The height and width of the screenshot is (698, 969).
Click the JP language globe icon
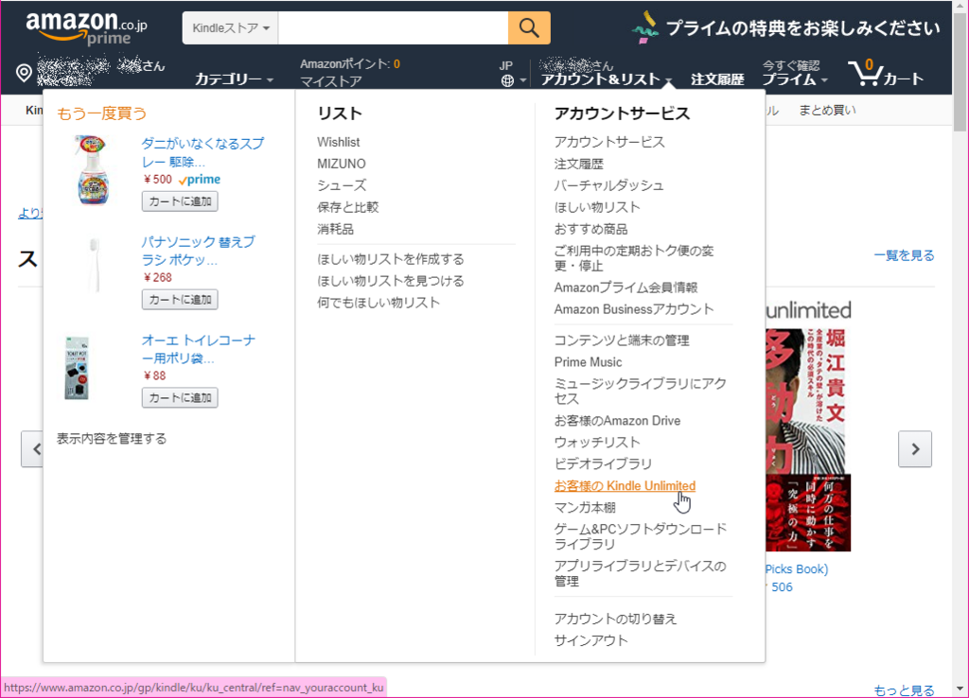(x=507, y=80)
